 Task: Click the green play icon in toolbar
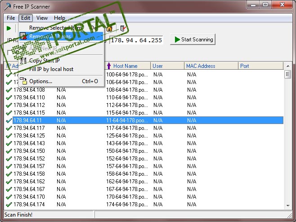(x=9, y=28)
